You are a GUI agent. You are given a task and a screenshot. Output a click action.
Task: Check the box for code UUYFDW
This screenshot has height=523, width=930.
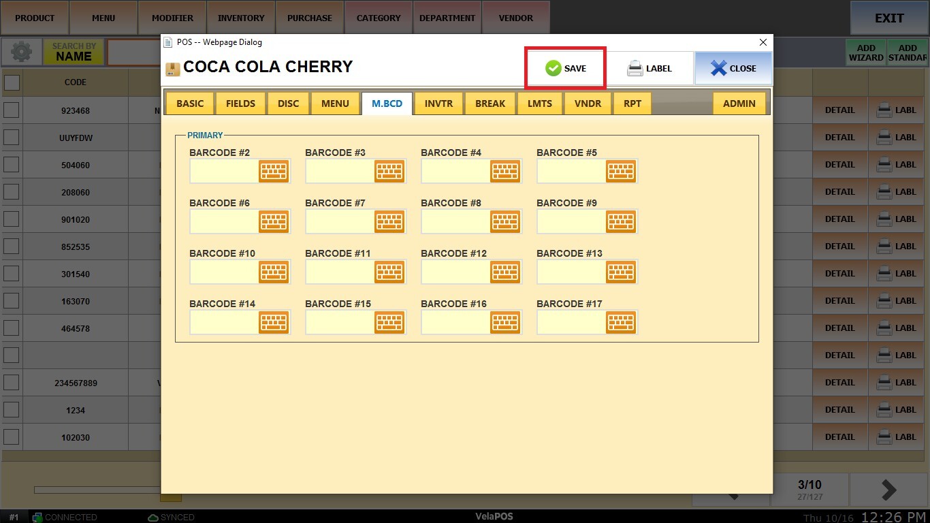[x=12, y=138]
